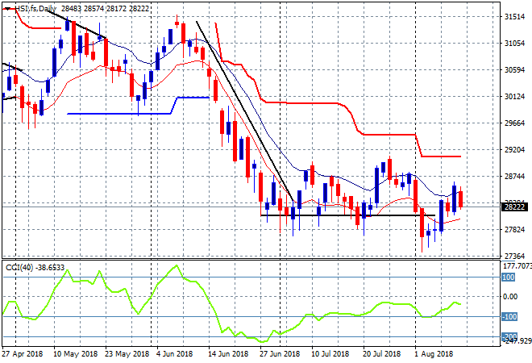The image size is (532, 363).
Task: Click the current price label 28222
Action: (514, 207)
